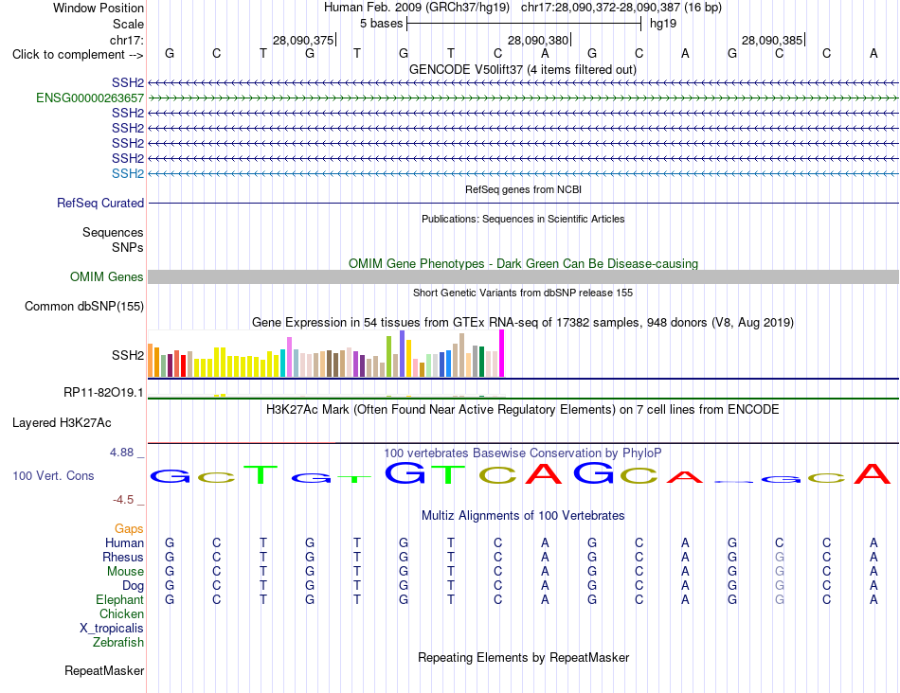Select the Dog alignment row label
900x693 pixels.
133,586
